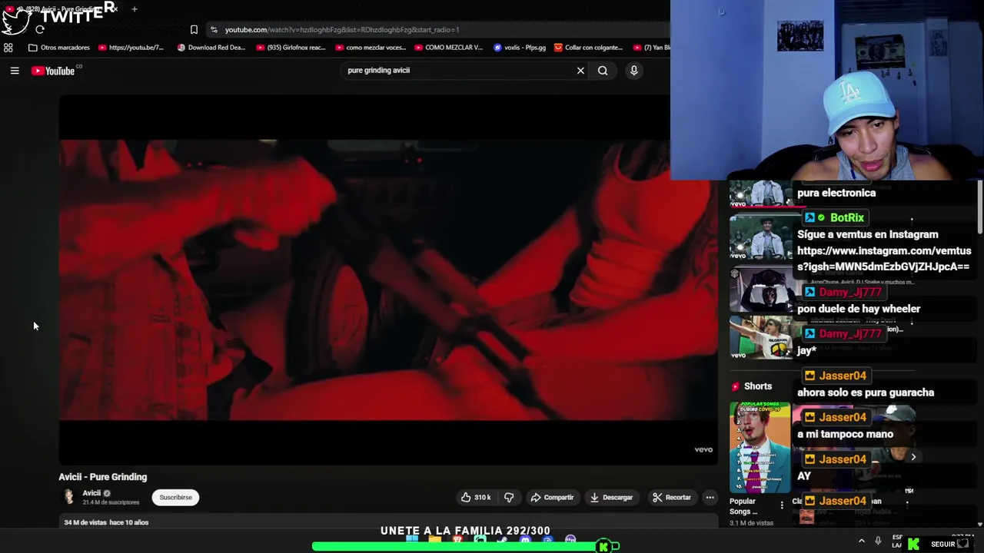Bookmark this page with the bookmark icon
This screenshot has height=553, width=984.
click(194, 30)
